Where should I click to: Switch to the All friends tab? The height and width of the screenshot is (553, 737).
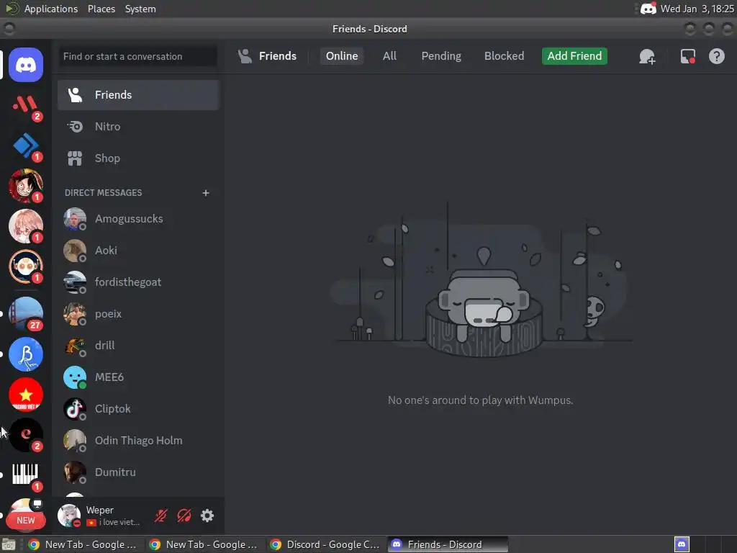389,56
